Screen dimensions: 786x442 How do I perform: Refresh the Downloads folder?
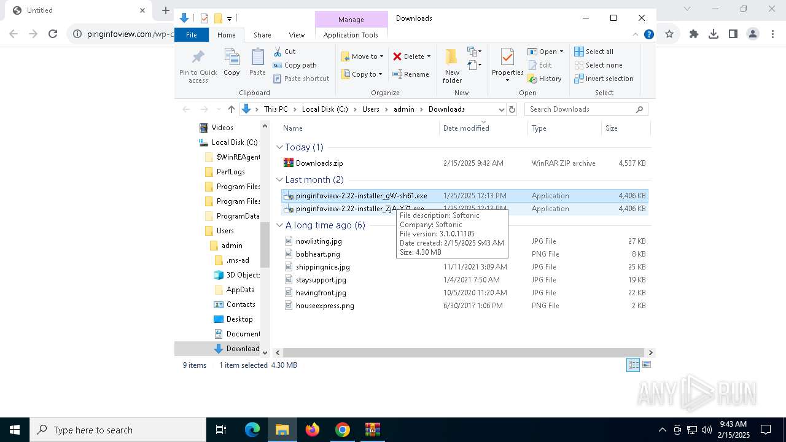(512, 109)
